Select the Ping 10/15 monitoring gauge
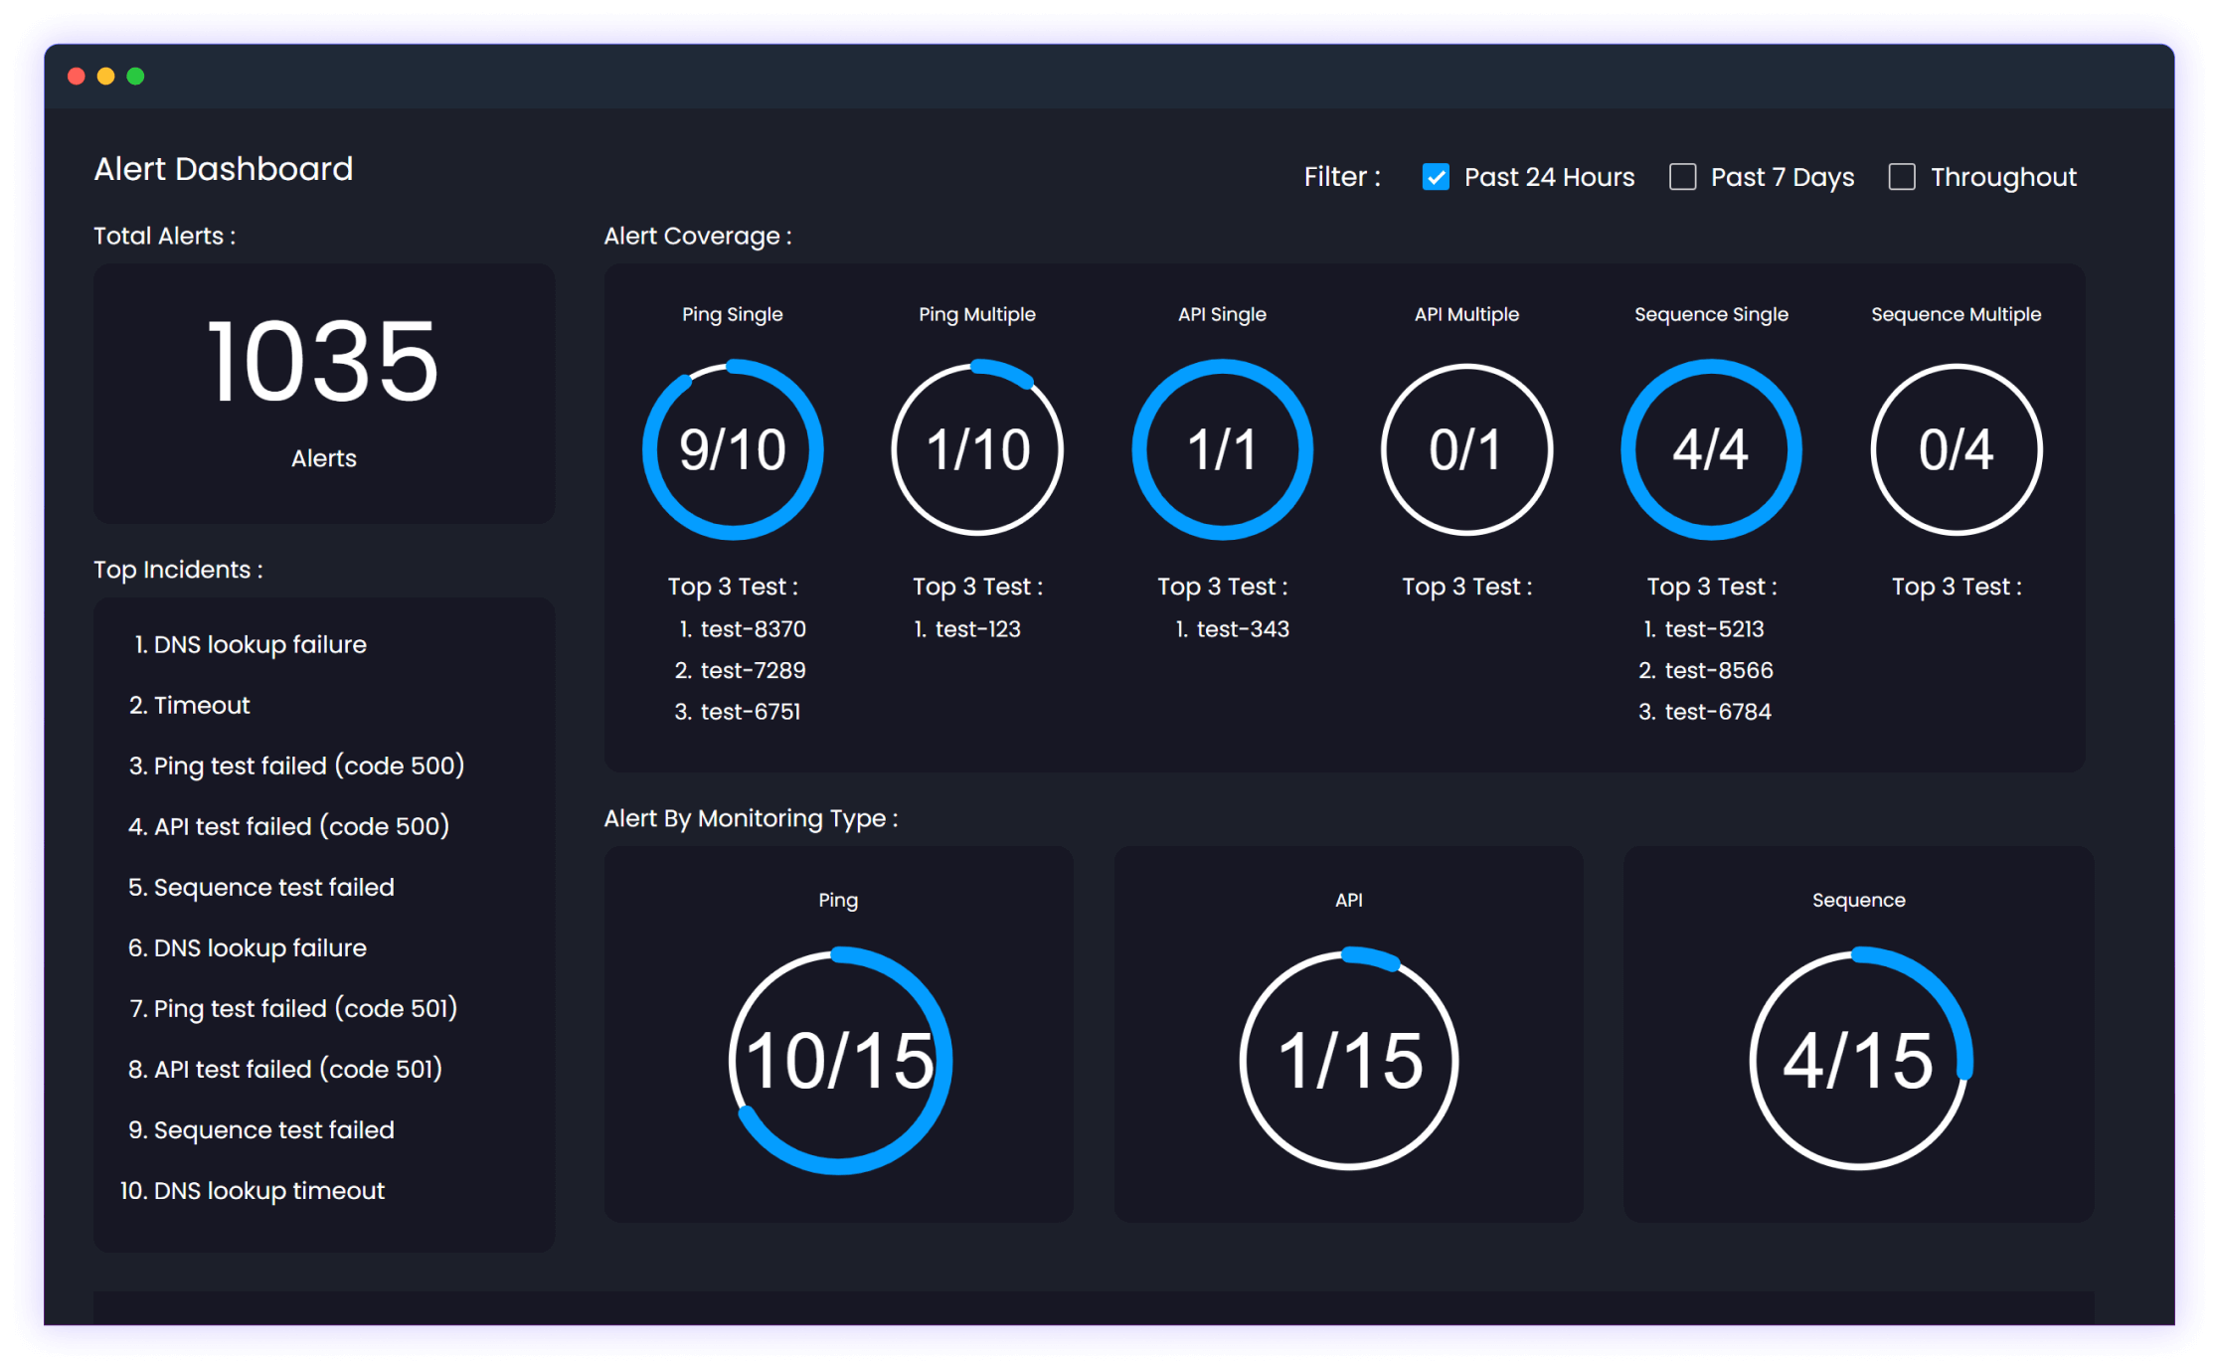The height and width of the screenshot is (1365, 2215). tap(839, 1060)
